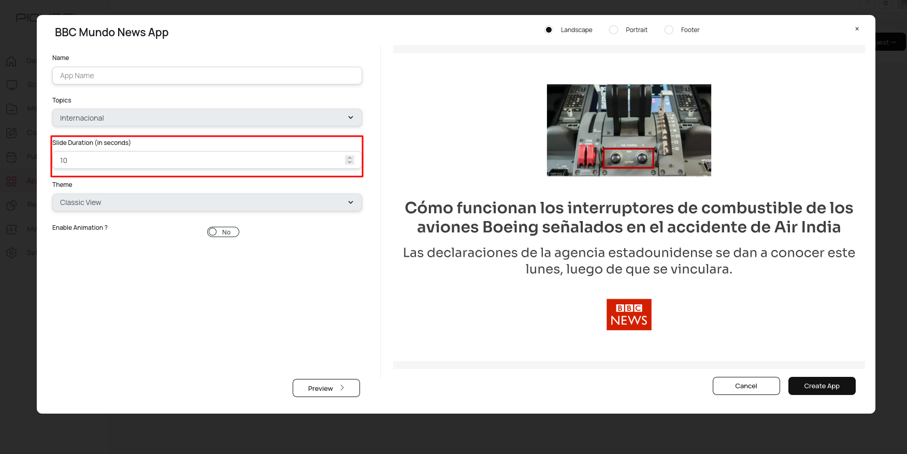The height and width of the screenshot is (454, 907).
Task: Open the Topics dropdown showing Internacional
Action: pos(207,118)
